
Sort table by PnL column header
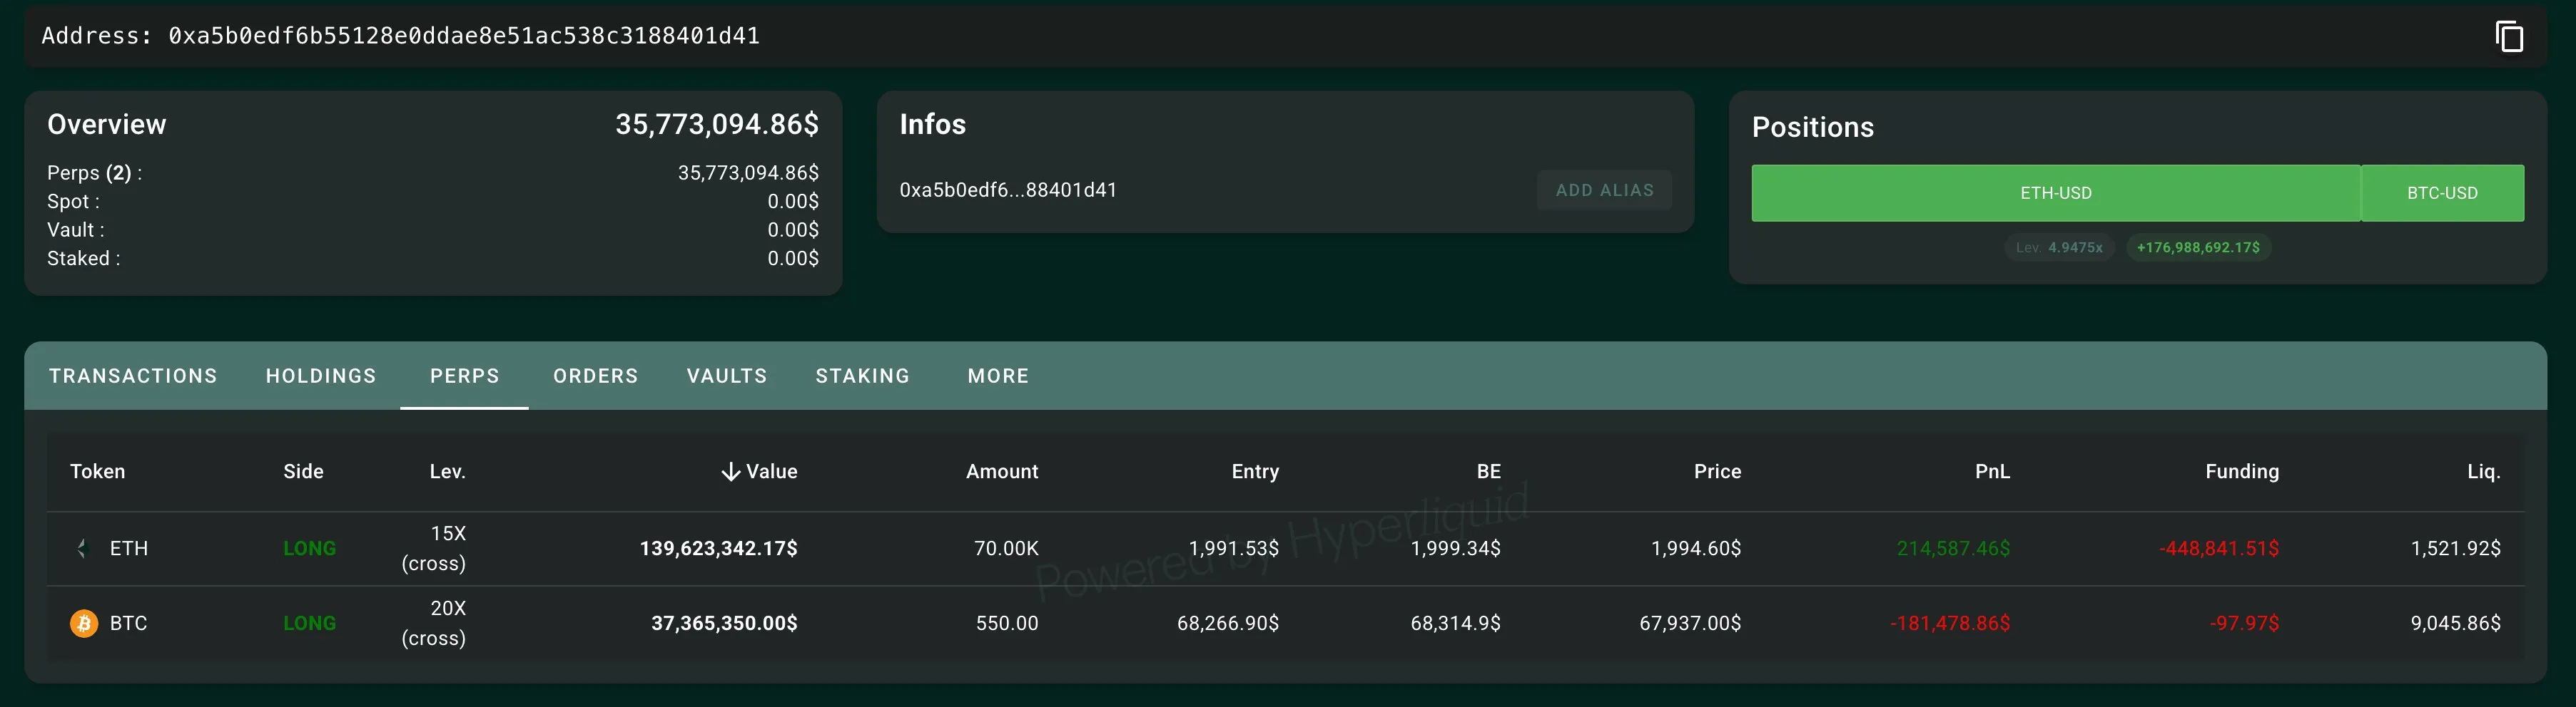pyautogui.click(x=1991, y=471)
